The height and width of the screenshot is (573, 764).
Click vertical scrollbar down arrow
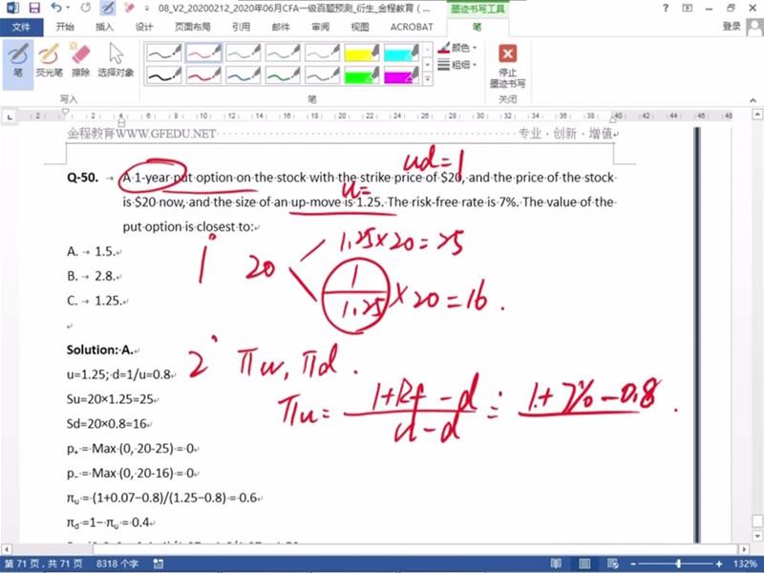(x=757, y=536)
